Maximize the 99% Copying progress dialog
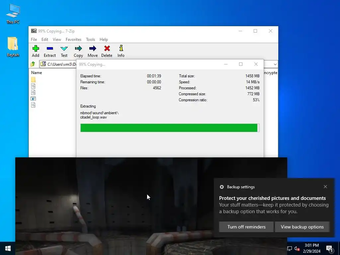The height and width of the screenshot is (255, 340). click(x=241, y=64)
